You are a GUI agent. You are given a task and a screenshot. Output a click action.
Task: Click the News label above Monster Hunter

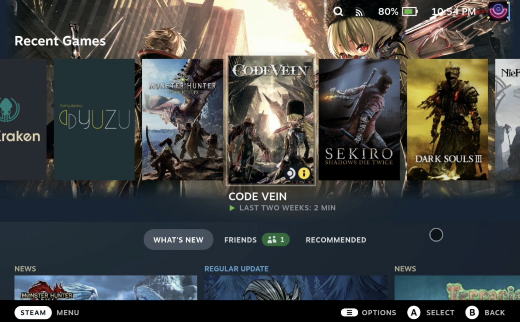click(25, 269)
